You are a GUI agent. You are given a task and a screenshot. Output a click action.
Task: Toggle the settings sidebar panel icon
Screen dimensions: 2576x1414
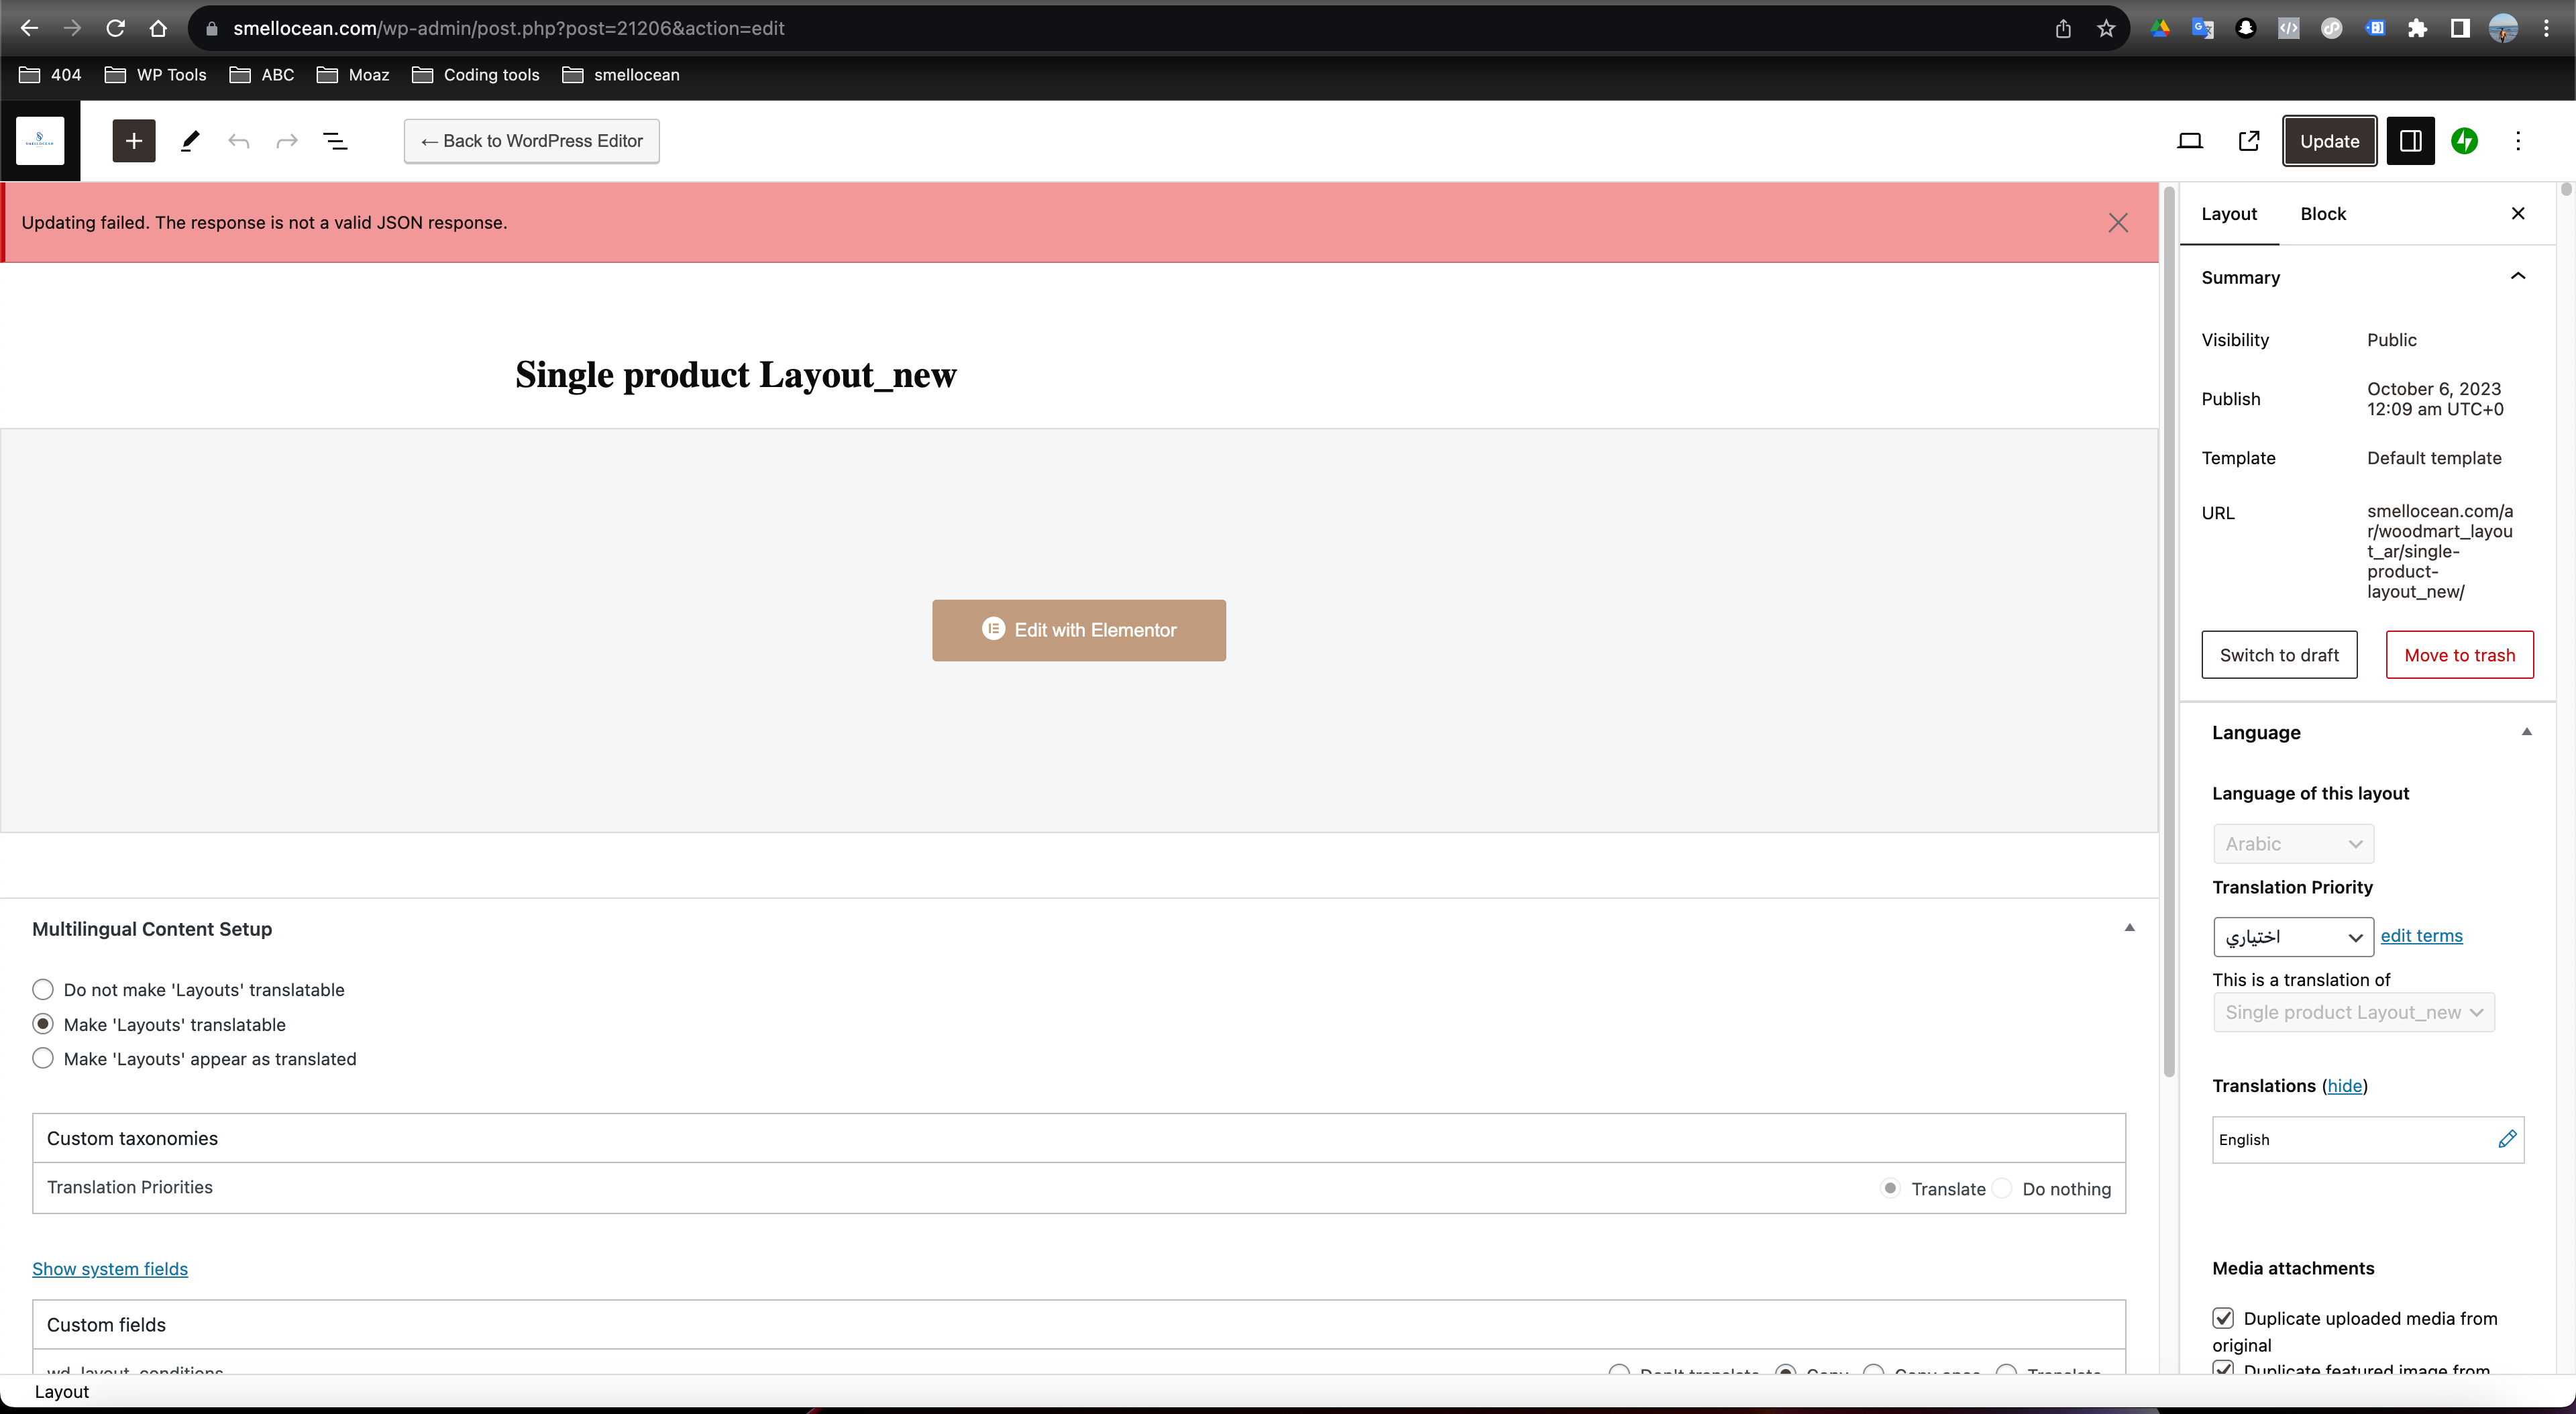click(x=2410, y=141)
